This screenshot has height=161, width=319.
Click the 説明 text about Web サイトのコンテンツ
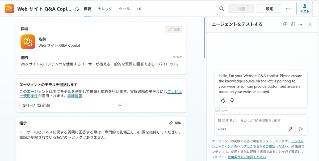(100, 64)
